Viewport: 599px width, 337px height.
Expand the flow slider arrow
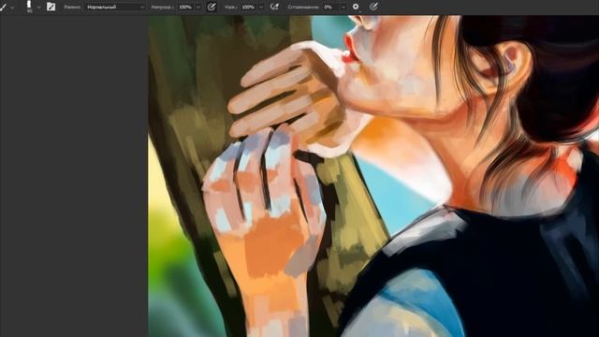pos(261,7)
